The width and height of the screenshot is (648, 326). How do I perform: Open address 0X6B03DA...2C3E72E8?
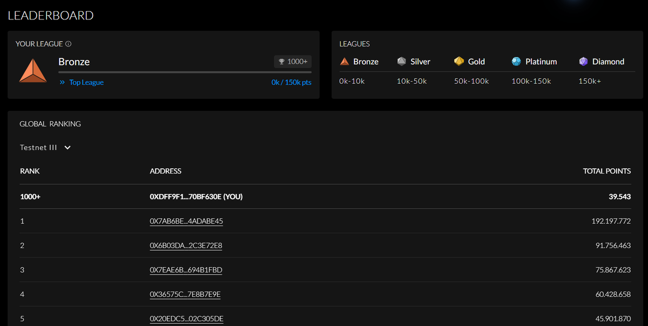point(186,245)
